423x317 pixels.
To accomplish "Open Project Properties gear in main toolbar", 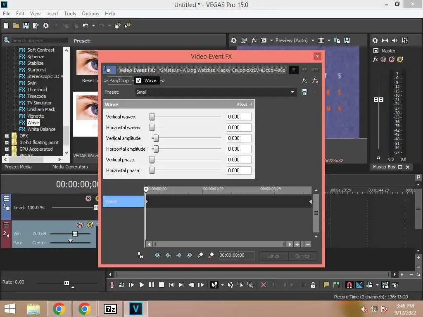I will pyautogui.click(x=46, y=26).
